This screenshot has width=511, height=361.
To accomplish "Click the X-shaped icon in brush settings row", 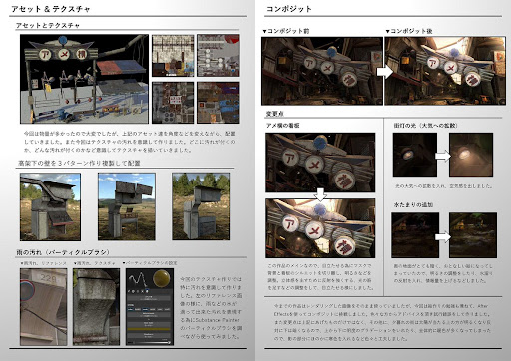I will 142,291.
